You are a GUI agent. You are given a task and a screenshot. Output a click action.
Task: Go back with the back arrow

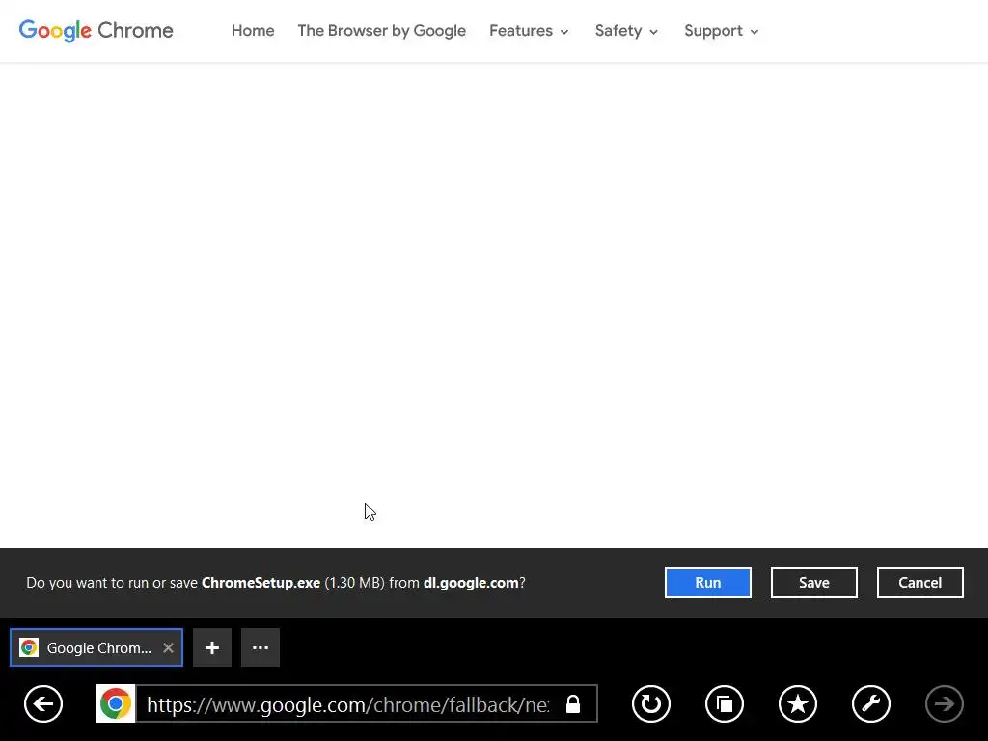tap(43, 703)
